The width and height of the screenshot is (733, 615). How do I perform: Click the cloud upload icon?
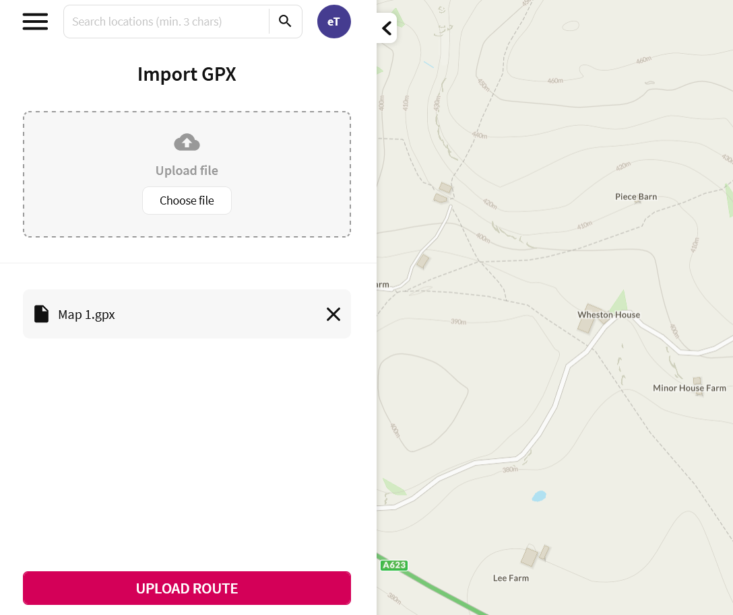coord(187,143)
